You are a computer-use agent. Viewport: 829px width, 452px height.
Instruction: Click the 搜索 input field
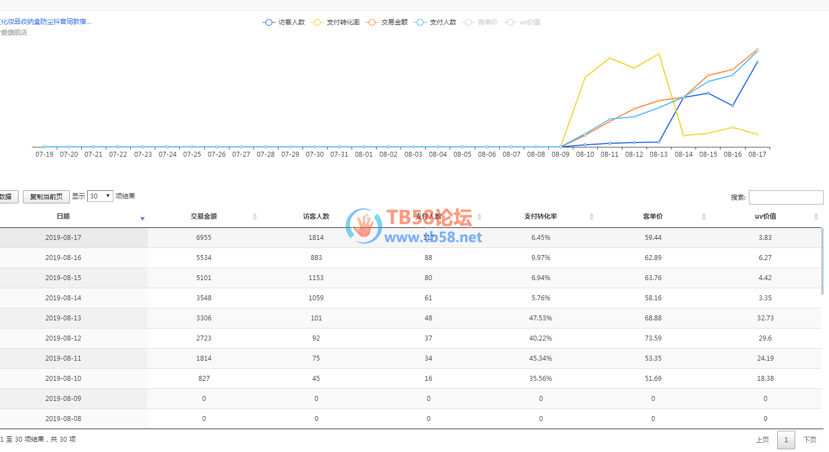coord(785,197)
